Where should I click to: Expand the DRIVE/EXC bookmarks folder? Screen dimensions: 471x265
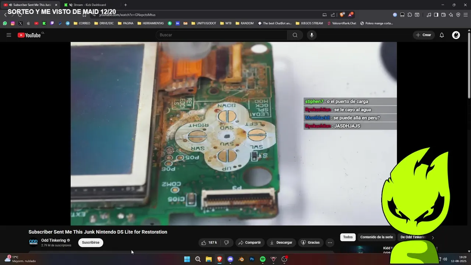(x=104, y=23)
